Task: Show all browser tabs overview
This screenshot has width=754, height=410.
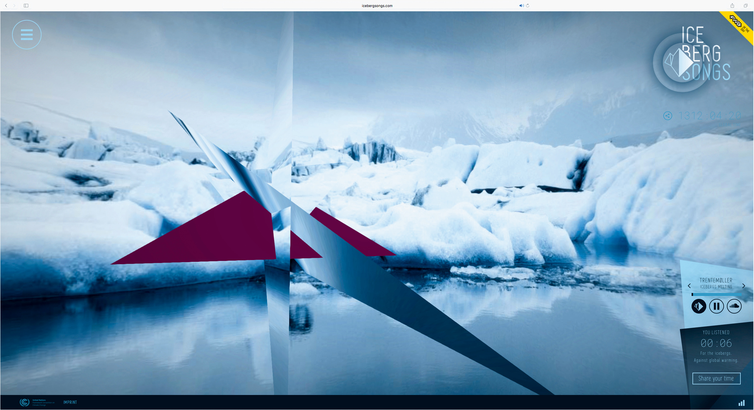Action: [x=745, y=5]
